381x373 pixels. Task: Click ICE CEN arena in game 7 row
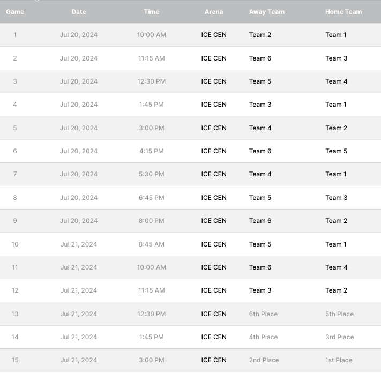[x=214, y=174]
